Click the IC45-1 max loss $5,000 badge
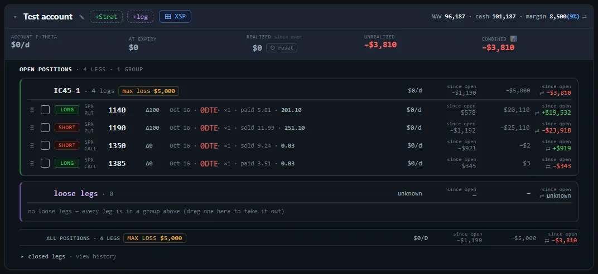Viewport: 598px width, 274px height. pyautogui.click(x=148, y=91)
